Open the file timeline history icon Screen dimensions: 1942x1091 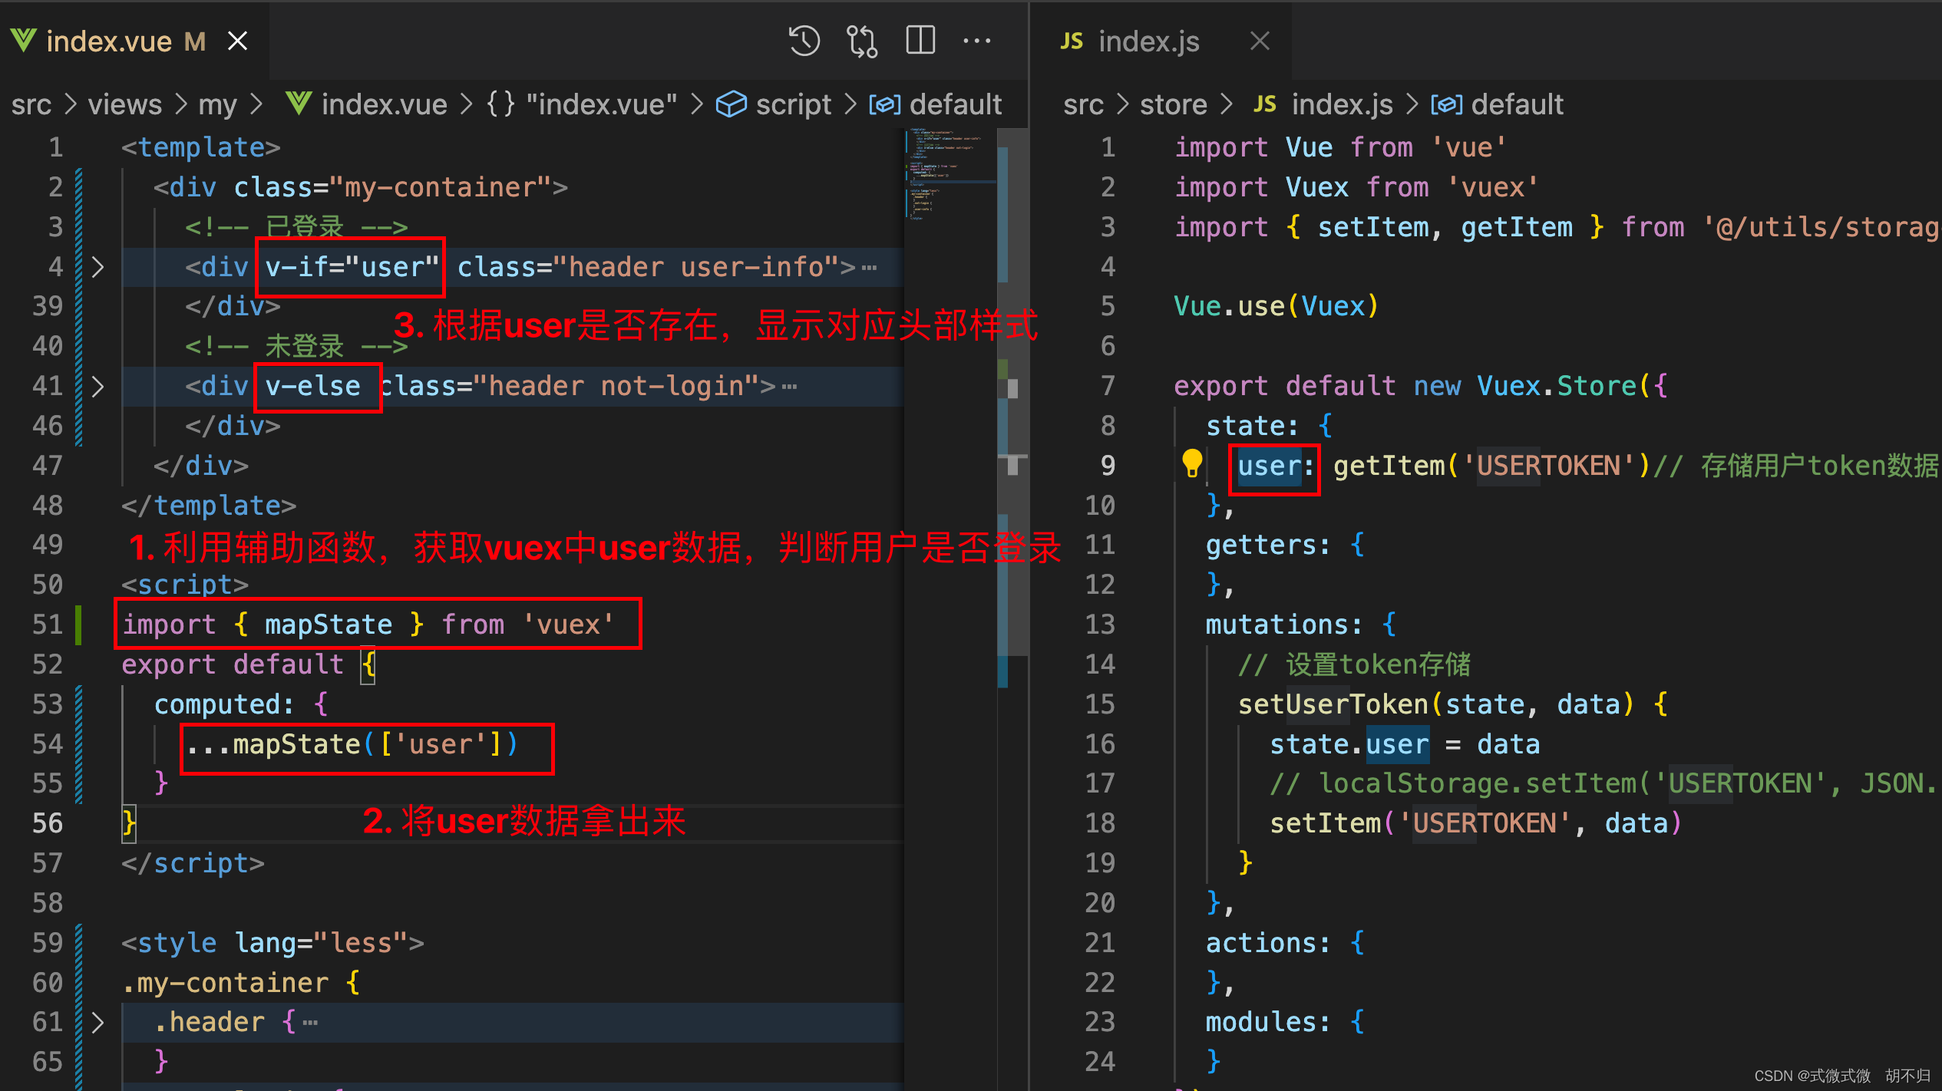804,41
